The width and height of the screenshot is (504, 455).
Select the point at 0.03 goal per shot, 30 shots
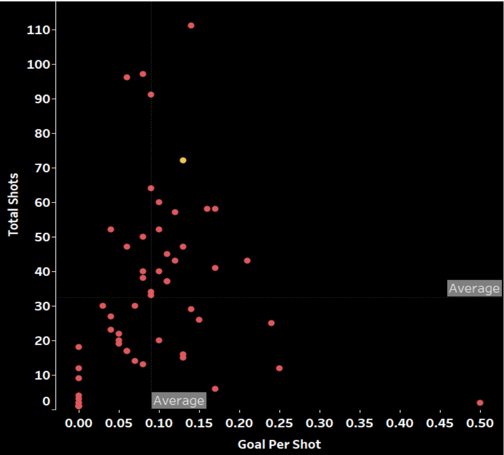[x=103, y=306]
